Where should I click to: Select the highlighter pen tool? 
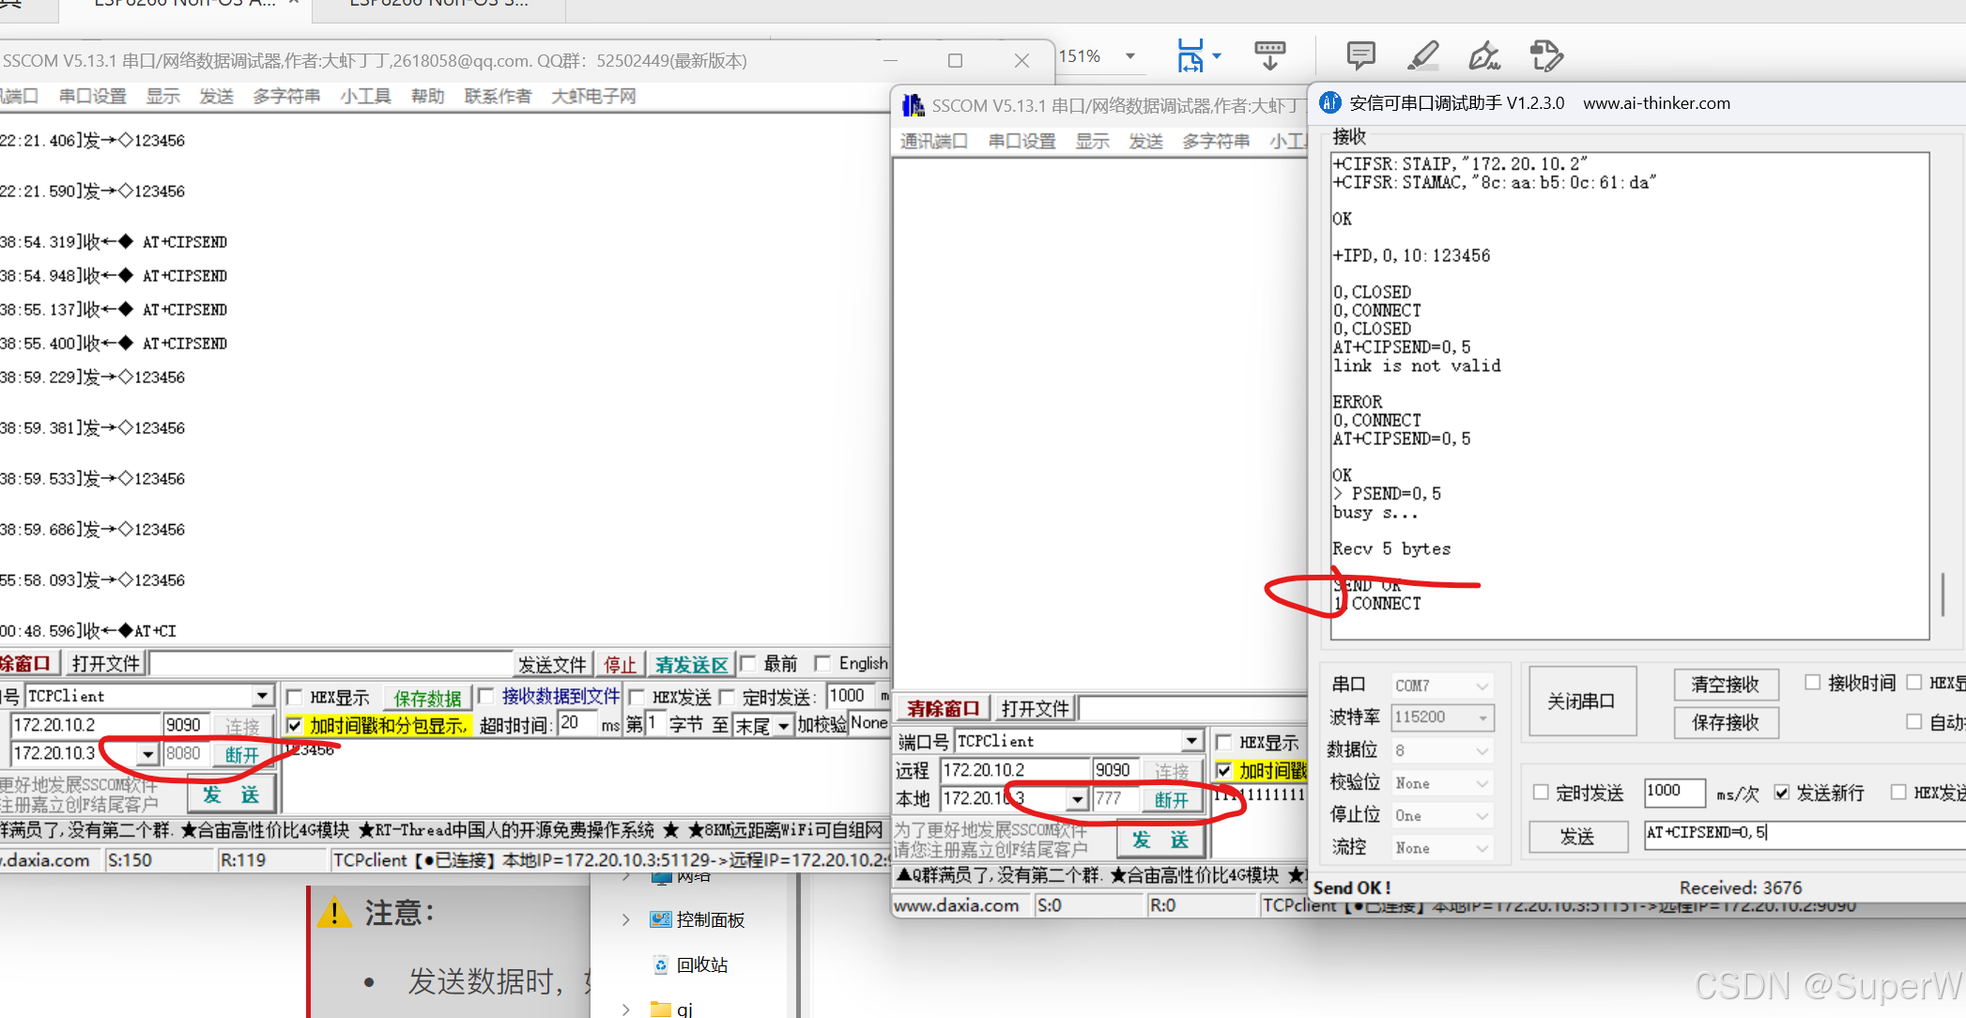coord(1423,56)
